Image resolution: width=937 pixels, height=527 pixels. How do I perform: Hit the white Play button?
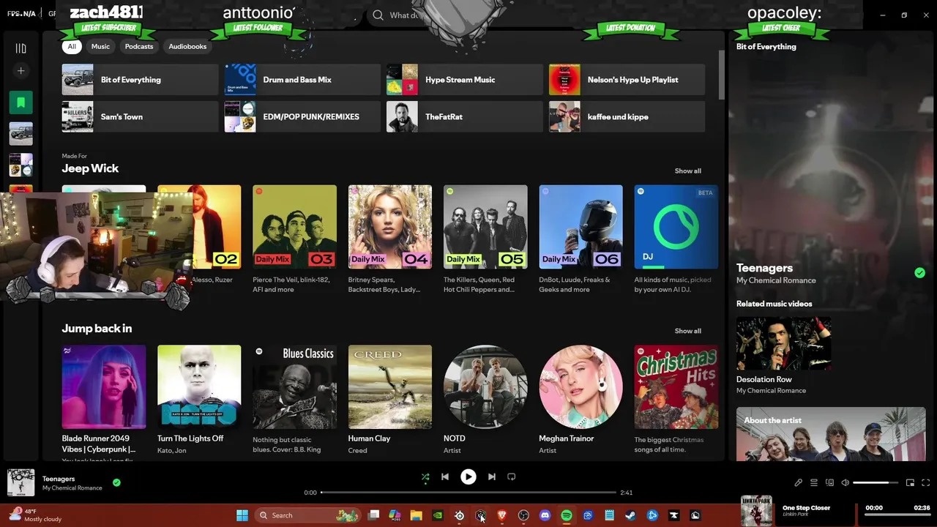point(468,476)
